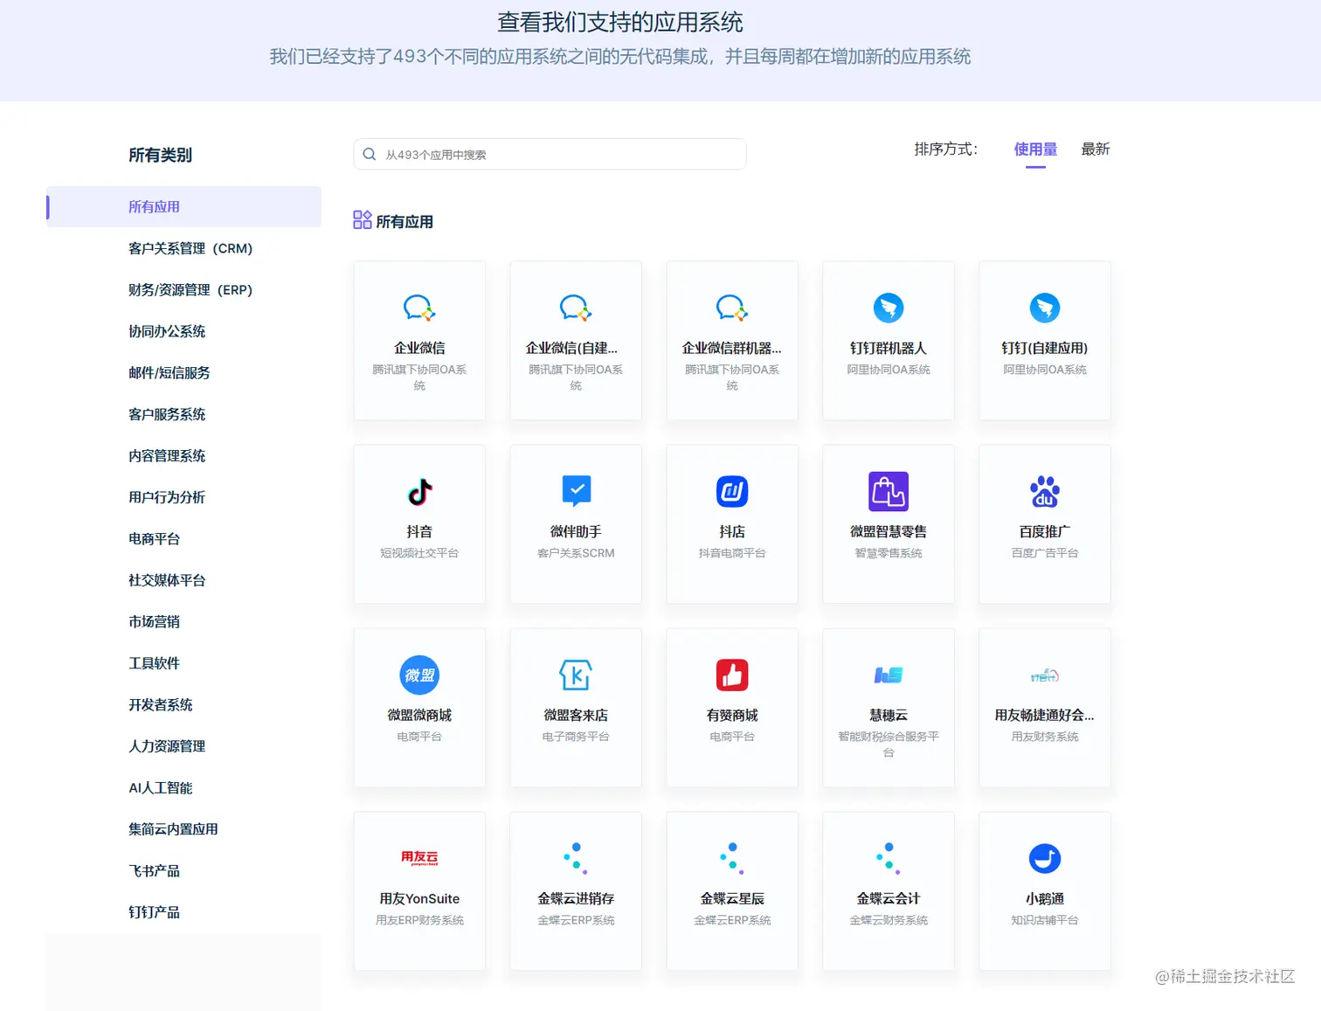This screenshot has height=1011, width=1321.
Task: Click the 企业微信 card title
Action: pos(419,348)
